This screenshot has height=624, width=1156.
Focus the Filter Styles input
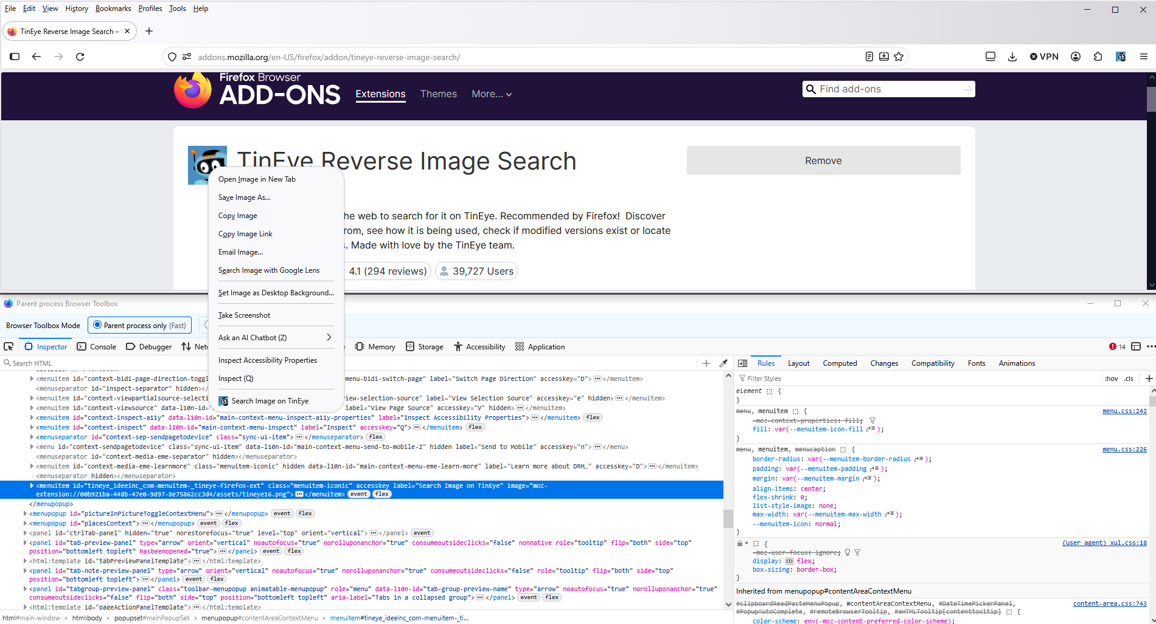(919, 379)
